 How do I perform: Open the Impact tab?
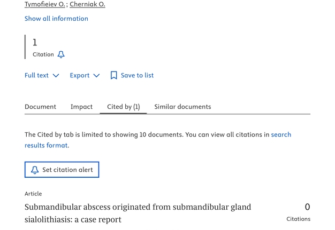pyautogui.click(x=81, y=107)
